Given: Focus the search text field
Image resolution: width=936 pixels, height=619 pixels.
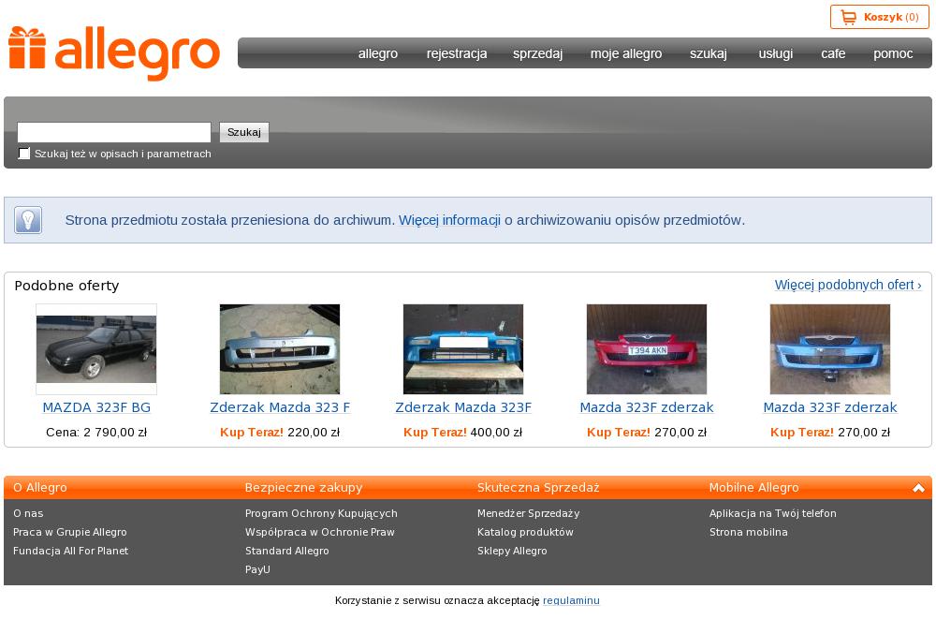Looking at the screenshot, I should click(114, 132).
